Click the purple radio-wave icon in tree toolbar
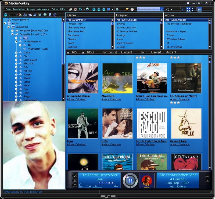The height and width of the screenshot is (199, 215). pos(55,15)
